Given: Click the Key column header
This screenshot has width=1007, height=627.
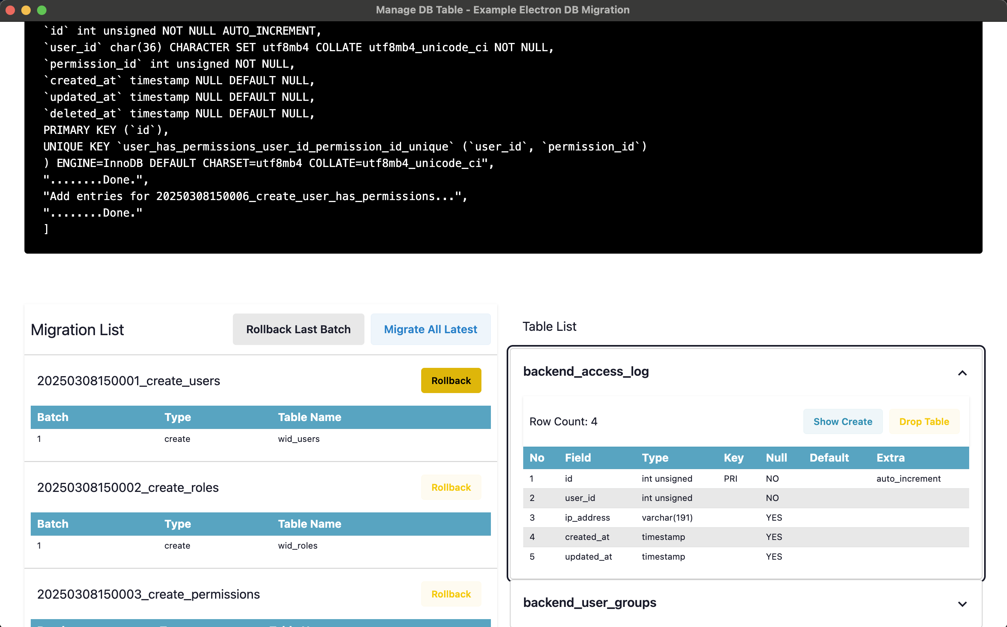Looking at the screenshot, I should [734, 457].
